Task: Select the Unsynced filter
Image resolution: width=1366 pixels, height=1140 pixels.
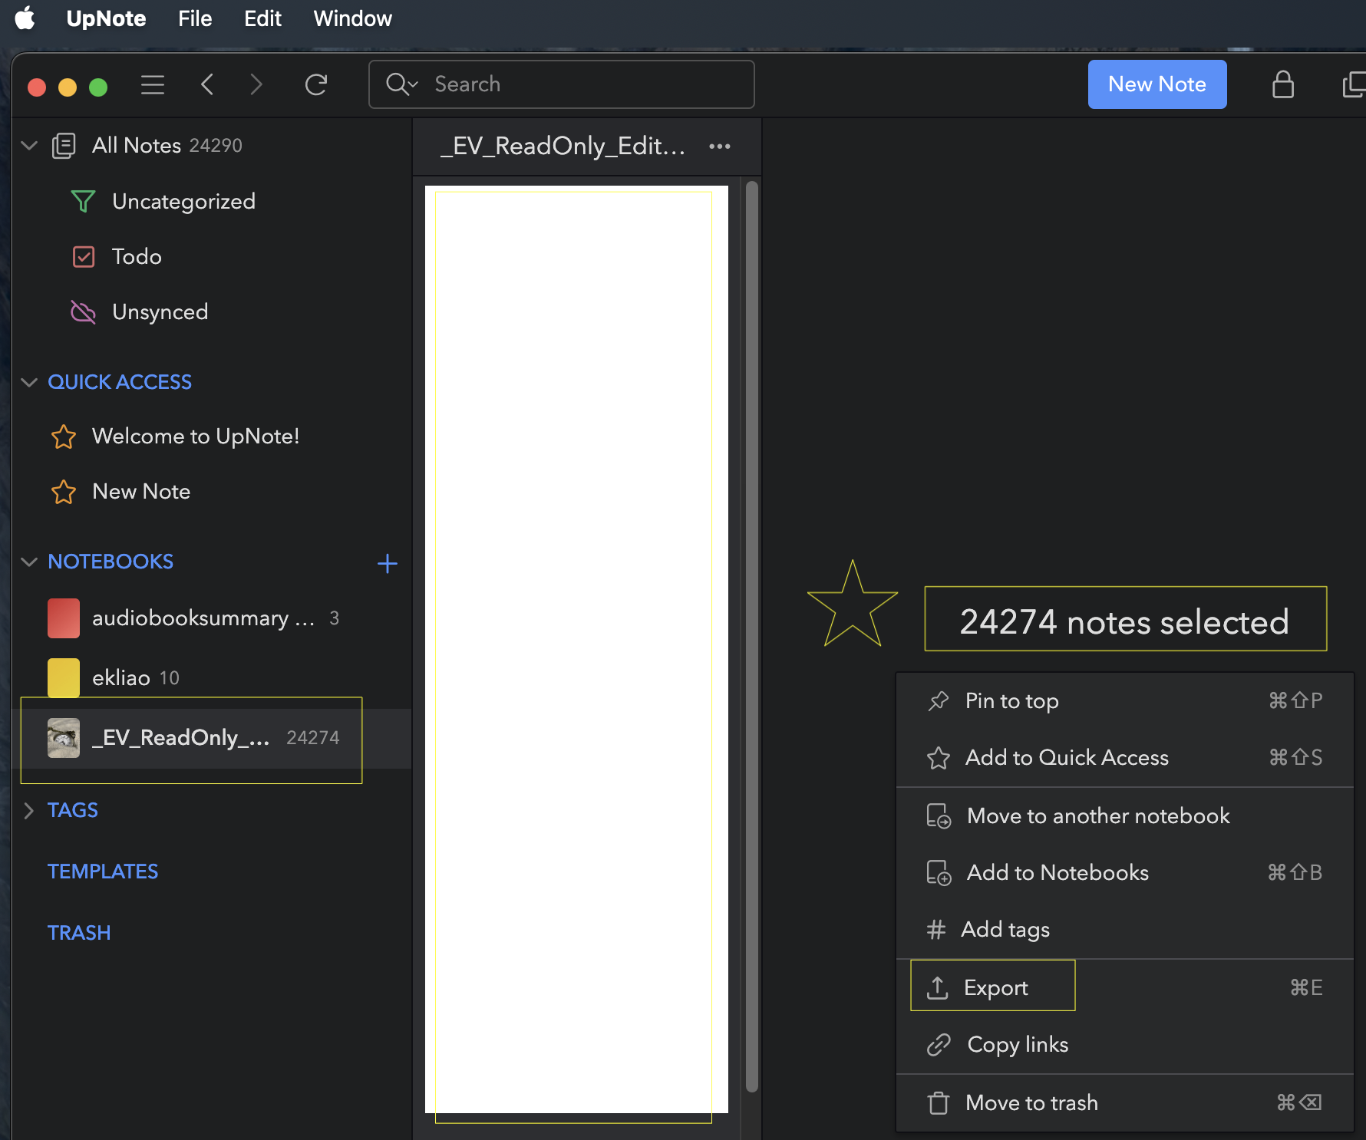Action: click(212, 311)
